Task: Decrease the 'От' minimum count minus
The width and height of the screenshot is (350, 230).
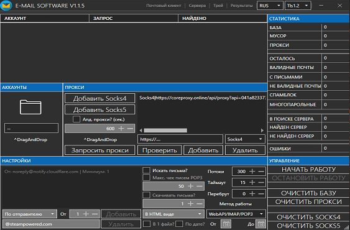Action: 95,214
